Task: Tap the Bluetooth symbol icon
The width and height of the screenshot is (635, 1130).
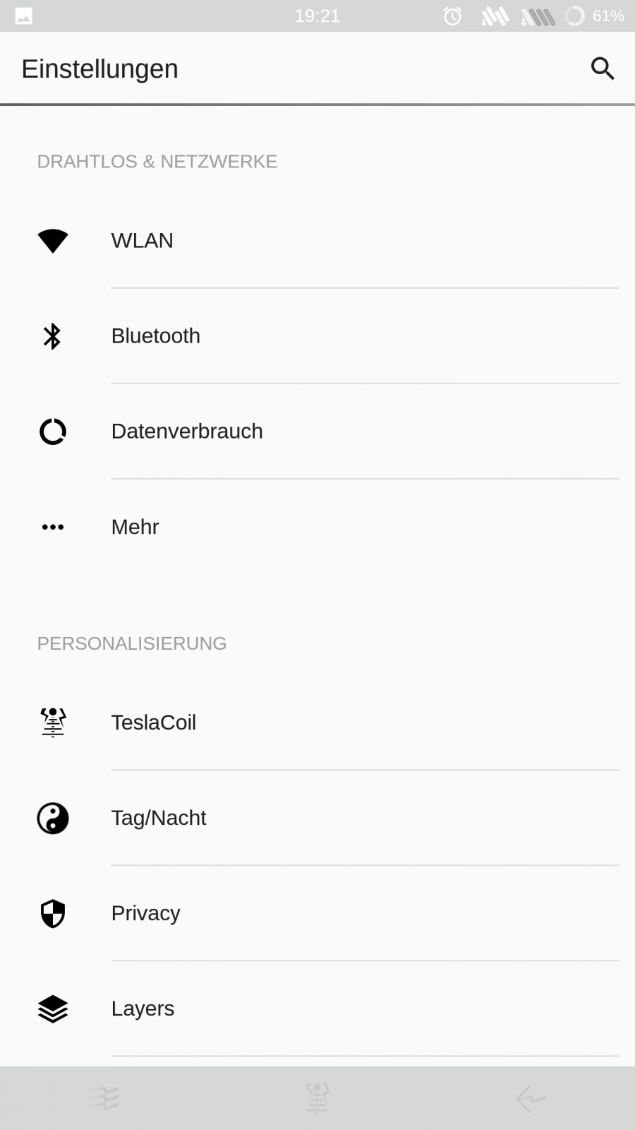Action: click(53, 336)
